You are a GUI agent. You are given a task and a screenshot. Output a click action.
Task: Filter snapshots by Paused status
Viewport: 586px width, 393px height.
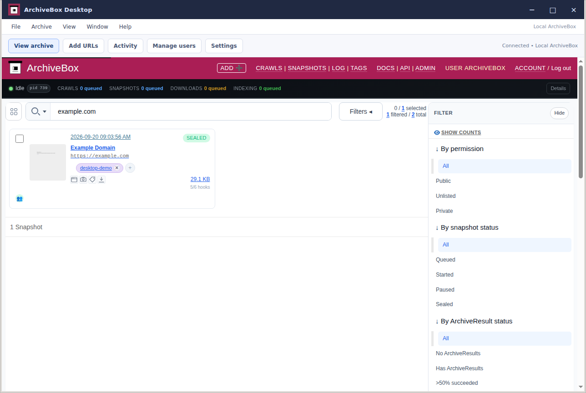pyautogui.click(x=445, y=290)
